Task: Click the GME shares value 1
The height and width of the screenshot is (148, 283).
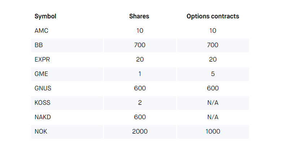Action: (x=140, y=74)
